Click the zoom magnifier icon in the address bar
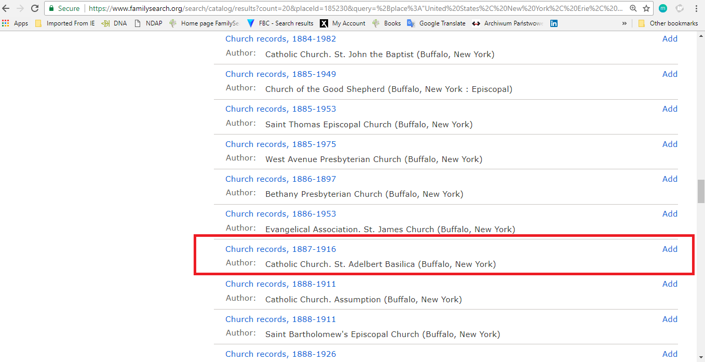This screenshot has height=362, width=705. (x=634, y=8)
